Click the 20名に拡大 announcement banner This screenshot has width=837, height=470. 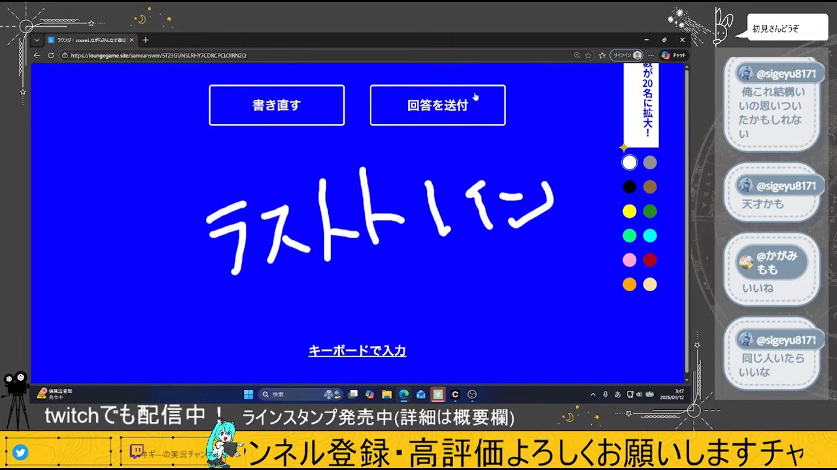641,104
